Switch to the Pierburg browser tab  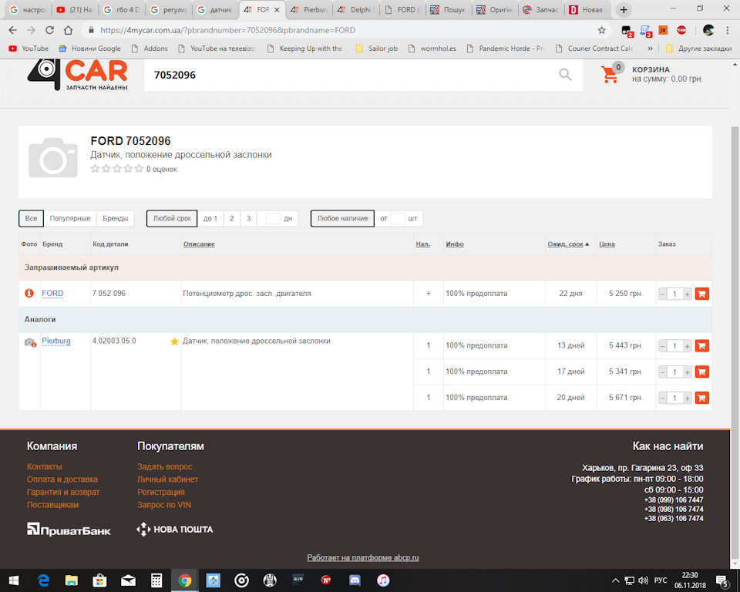pos(308,10)
